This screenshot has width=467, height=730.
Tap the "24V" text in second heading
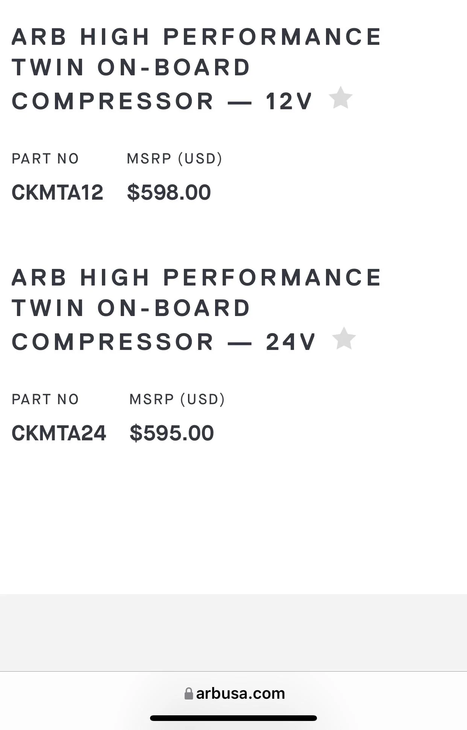291,342
